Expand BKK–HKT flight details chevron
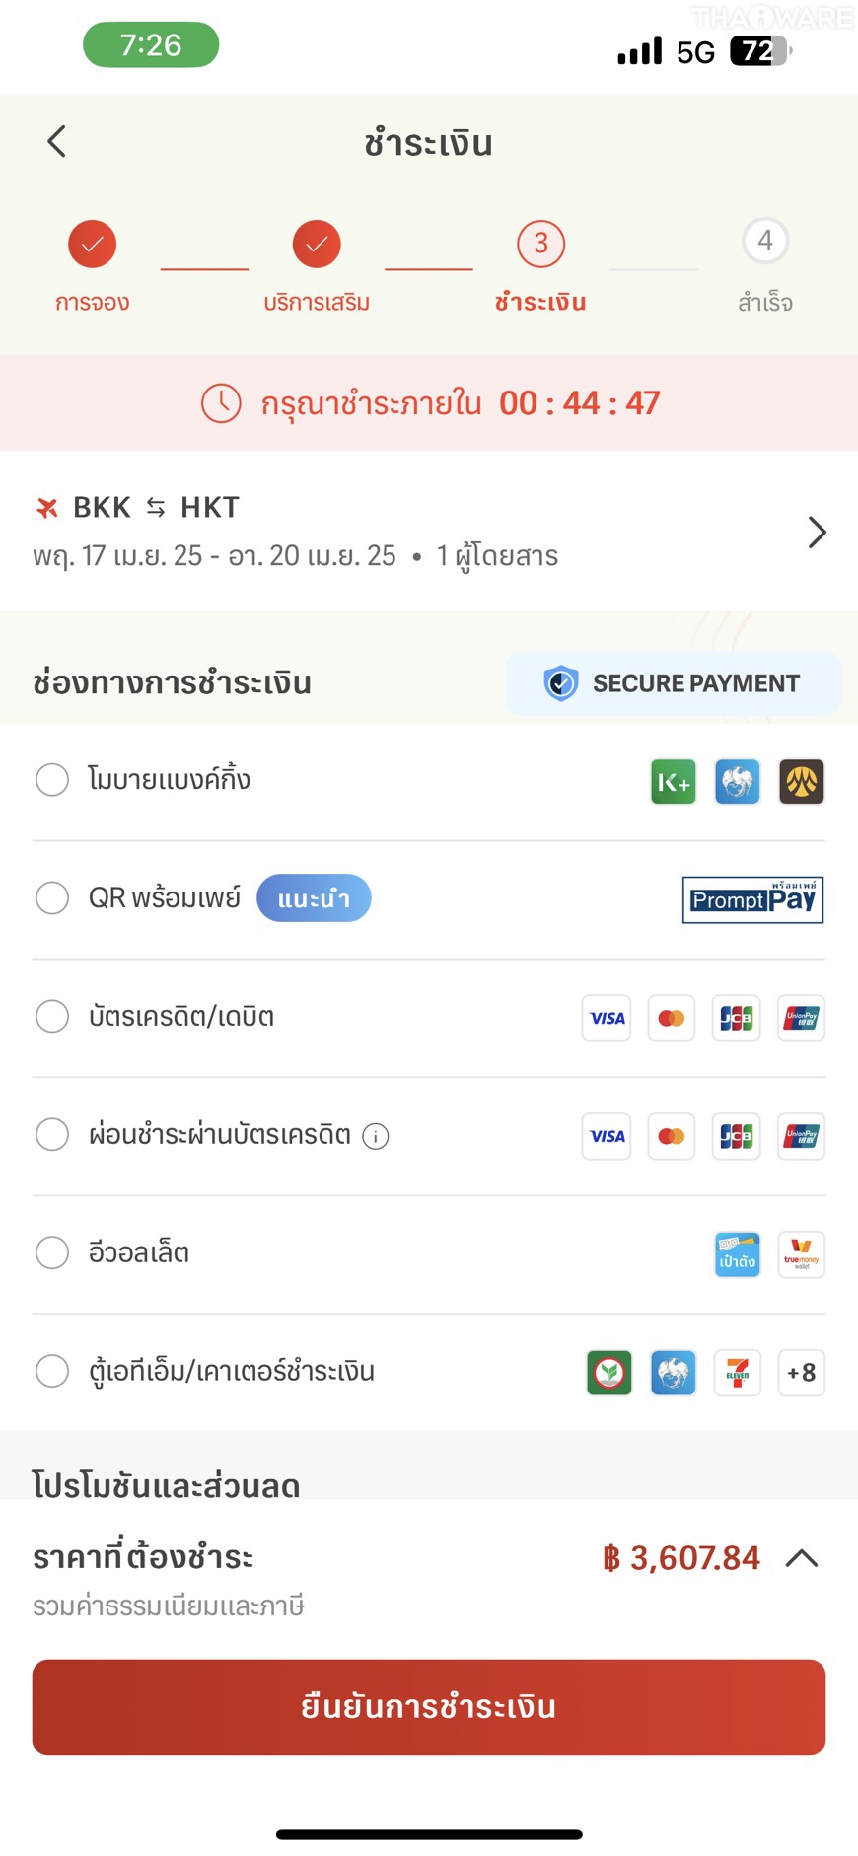Image resolution: width=858 pixels, height=1856 pixels. pos(817,533)
